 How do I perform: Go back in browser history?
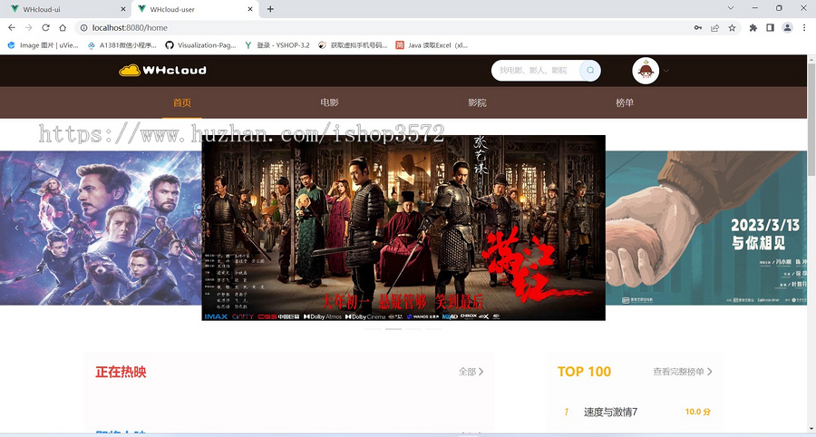(12, 27)
